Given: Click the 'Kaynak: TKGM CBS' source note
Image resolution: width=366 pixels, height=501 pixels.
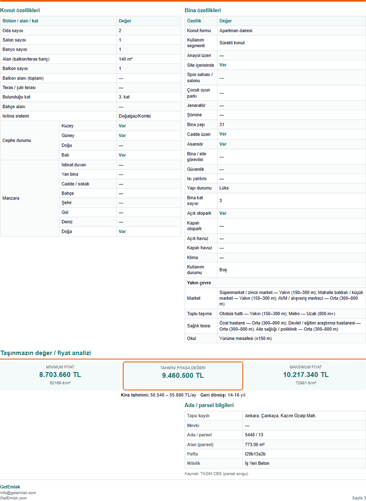Looking at the screenshot, I should (217, 474).
